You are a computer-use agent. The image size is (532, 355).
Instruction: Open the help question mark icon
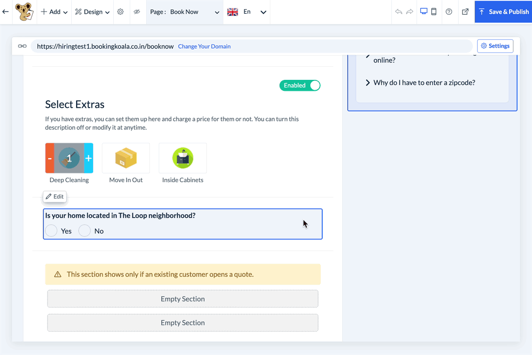click(x=449, y=11)
